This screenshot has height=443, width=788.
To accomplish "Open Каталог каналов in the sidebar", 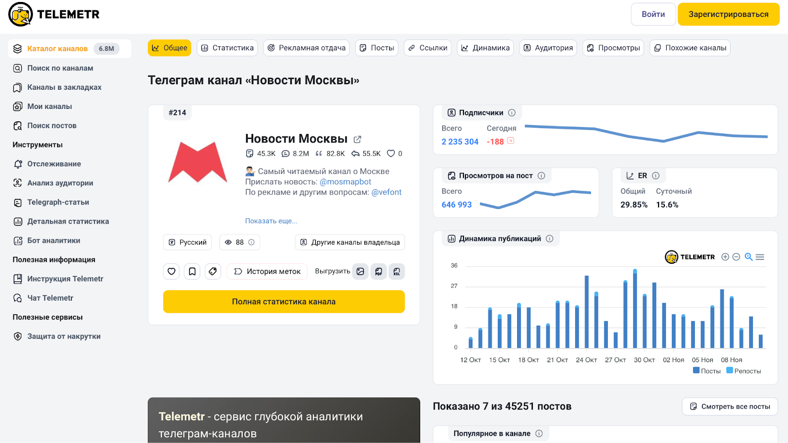I will coord(70,49).
